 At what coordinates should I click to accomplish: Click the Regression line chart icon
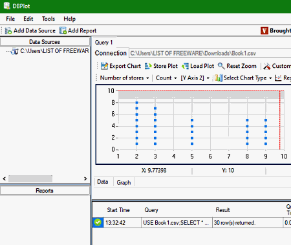(x=278, y=78)
